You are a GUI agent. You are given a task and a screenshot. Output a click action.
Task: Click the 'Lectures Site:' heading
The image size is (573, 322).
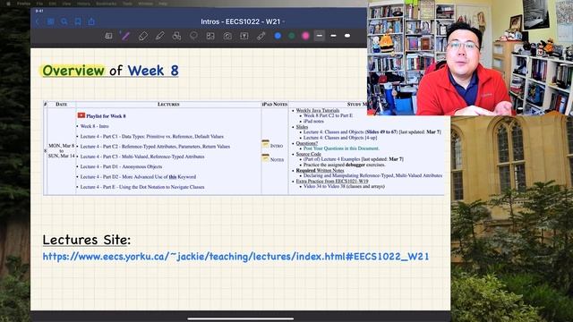coord(87,240)
